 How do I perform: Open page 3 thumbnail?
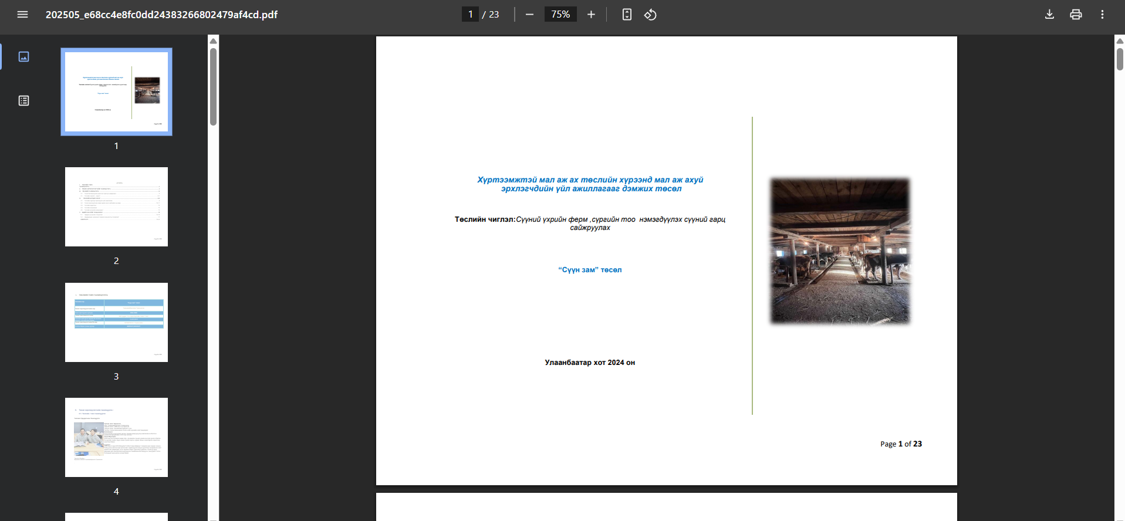coord(116,322)
